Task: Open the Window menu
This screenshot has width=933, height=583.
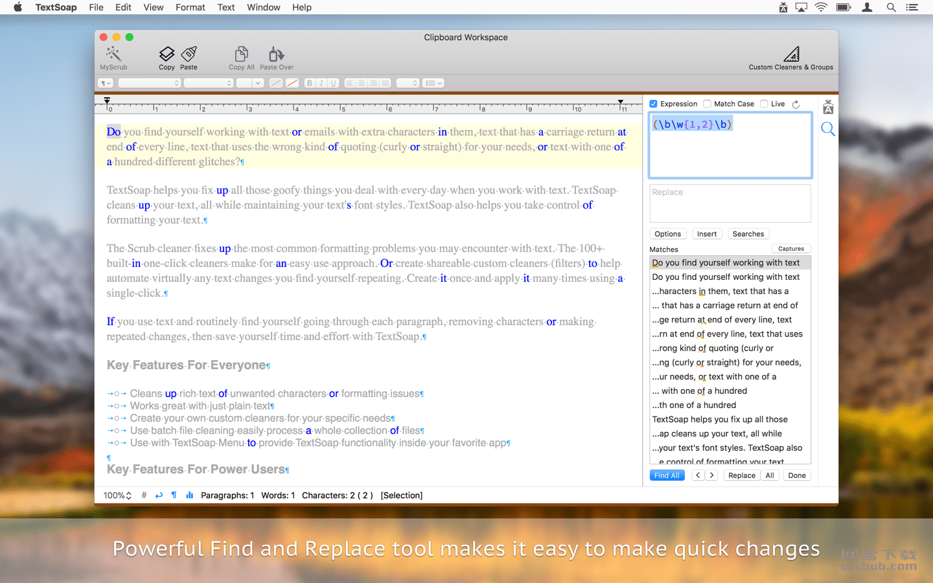Action: tap(264, 7)
